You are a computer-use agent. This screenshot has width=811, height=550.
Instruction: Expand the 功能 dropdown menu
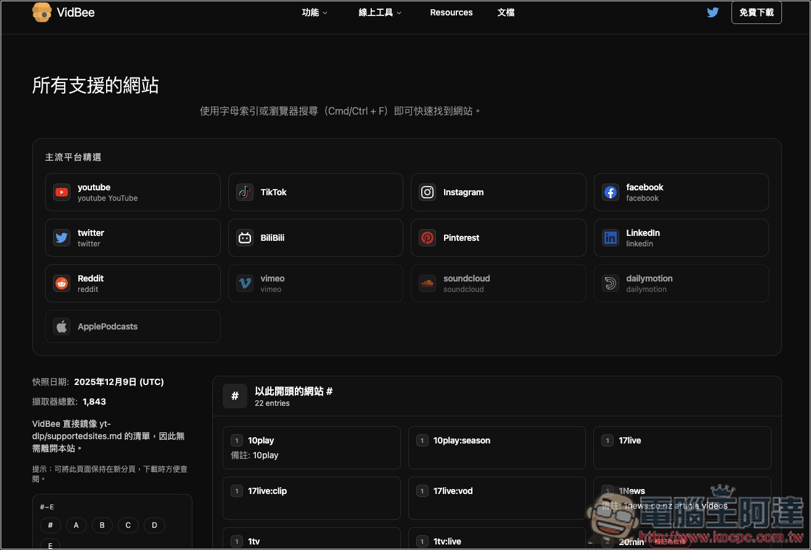point(315,12)
